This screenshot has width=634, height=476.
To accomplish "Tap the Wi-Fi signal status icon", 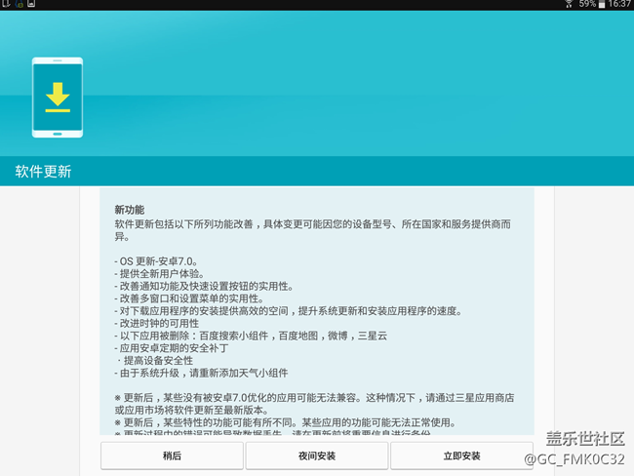I will pos(570,5).
